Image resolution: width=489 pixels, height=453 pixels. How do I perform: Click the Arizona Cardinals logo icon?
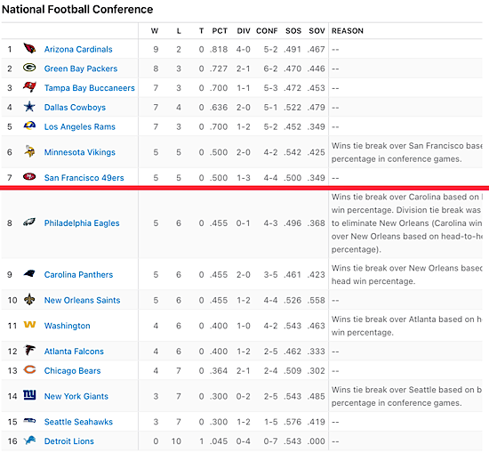29,48
